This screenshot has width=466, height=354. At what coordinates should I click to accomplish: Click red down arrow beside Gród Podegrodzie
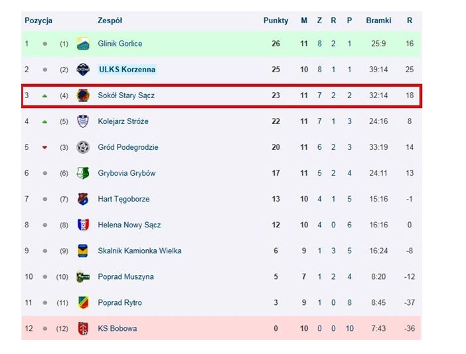coord(44,147)
